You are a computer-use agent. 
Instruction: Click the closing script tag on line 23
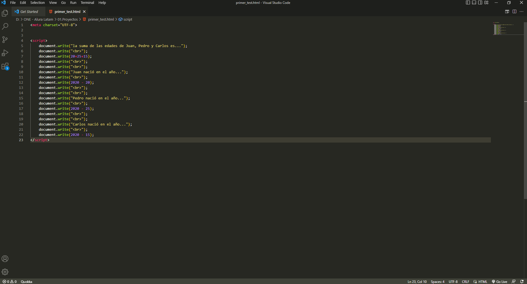click(x=40, y=140)
